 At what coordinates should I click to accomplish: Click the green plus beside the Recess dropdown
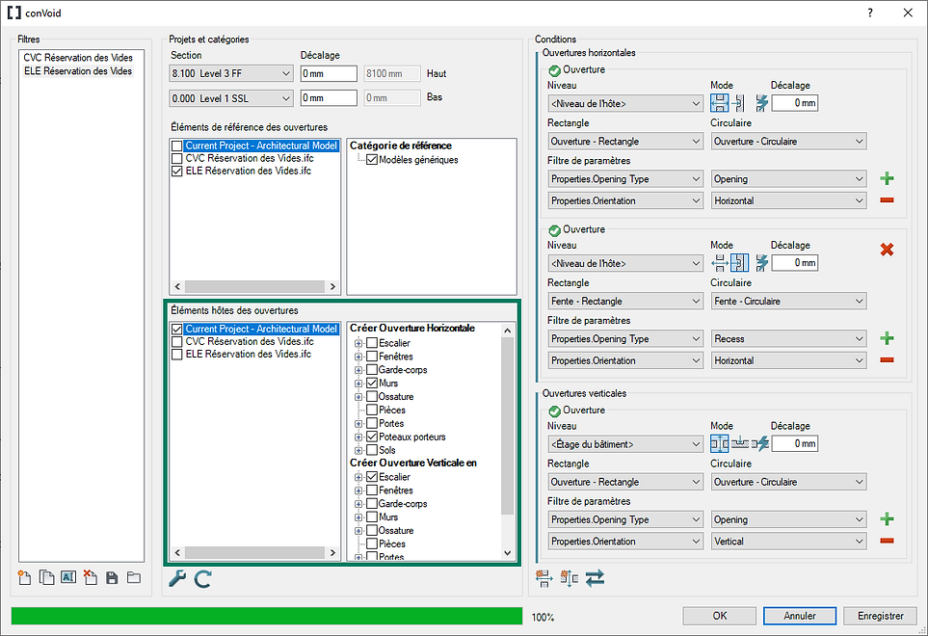coord(887,338)
